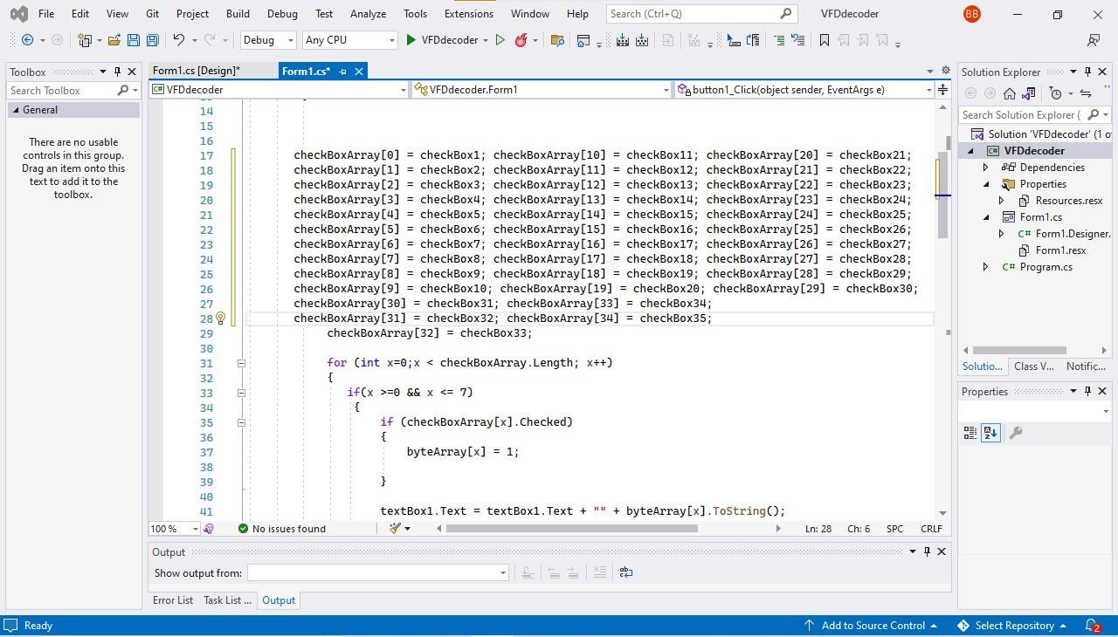Open the VFDdecoder project scope dropdown
The image size is (1118, 637).
click(x=279, y=89)
